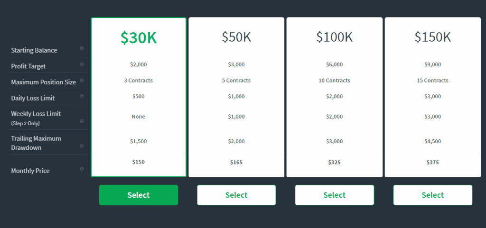Click the $30K plan heading
This screenshot has height=228, width=486.
139,38
